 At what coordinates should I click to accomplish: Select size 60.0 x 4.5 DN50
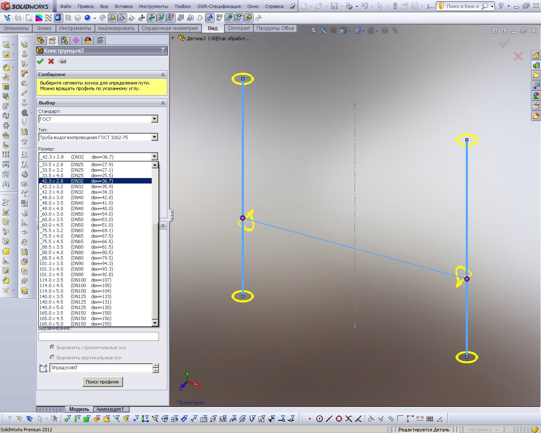[x=95, y=225]
